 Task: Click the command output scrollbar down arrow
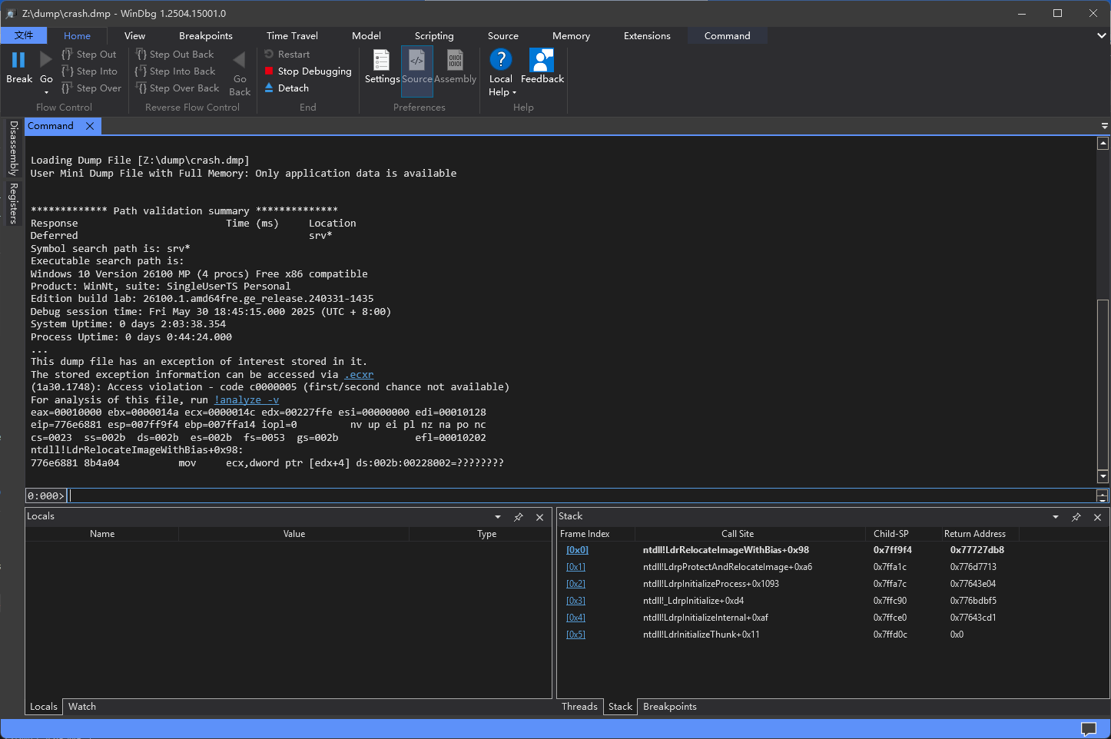click(x=1103, y=477)
